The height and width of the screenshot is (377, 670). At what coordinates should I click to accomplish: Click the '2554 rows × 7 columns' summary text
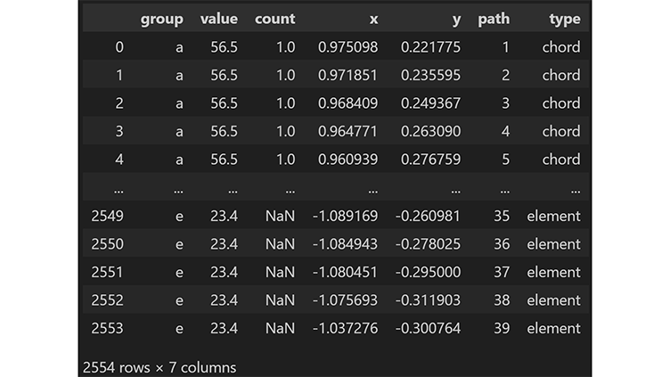(159, 366)
